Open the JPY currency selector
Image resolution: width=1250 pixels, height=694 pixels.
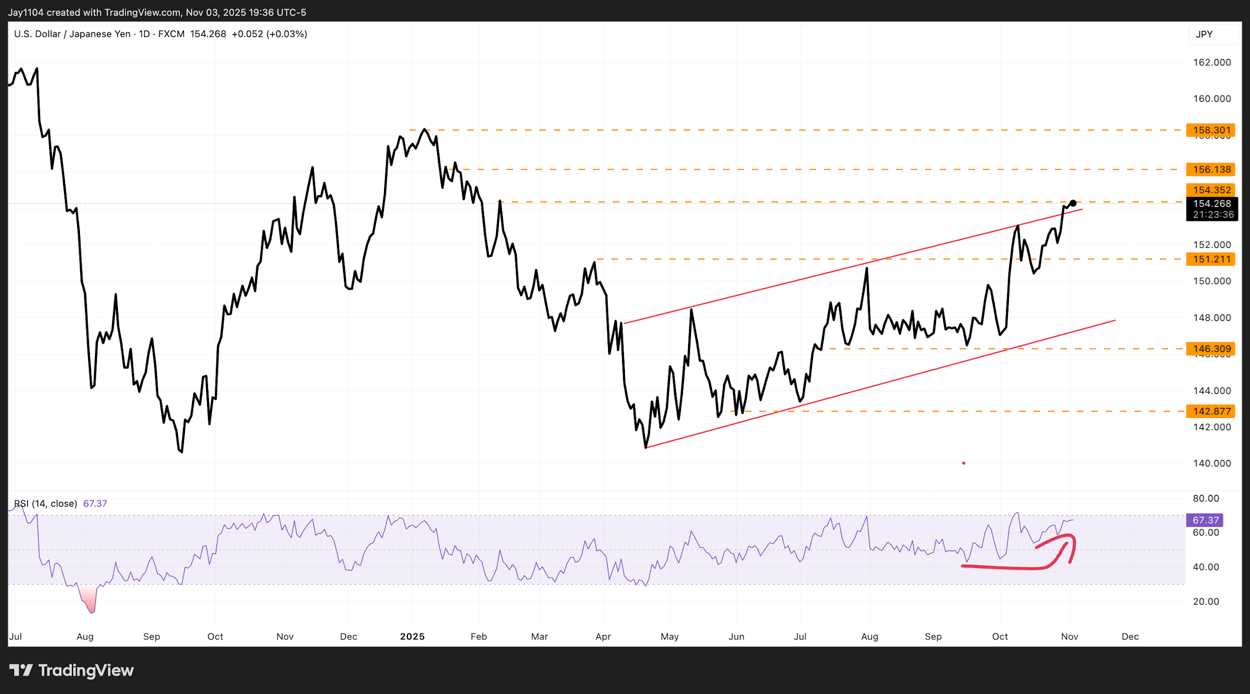coord(1204,34)
